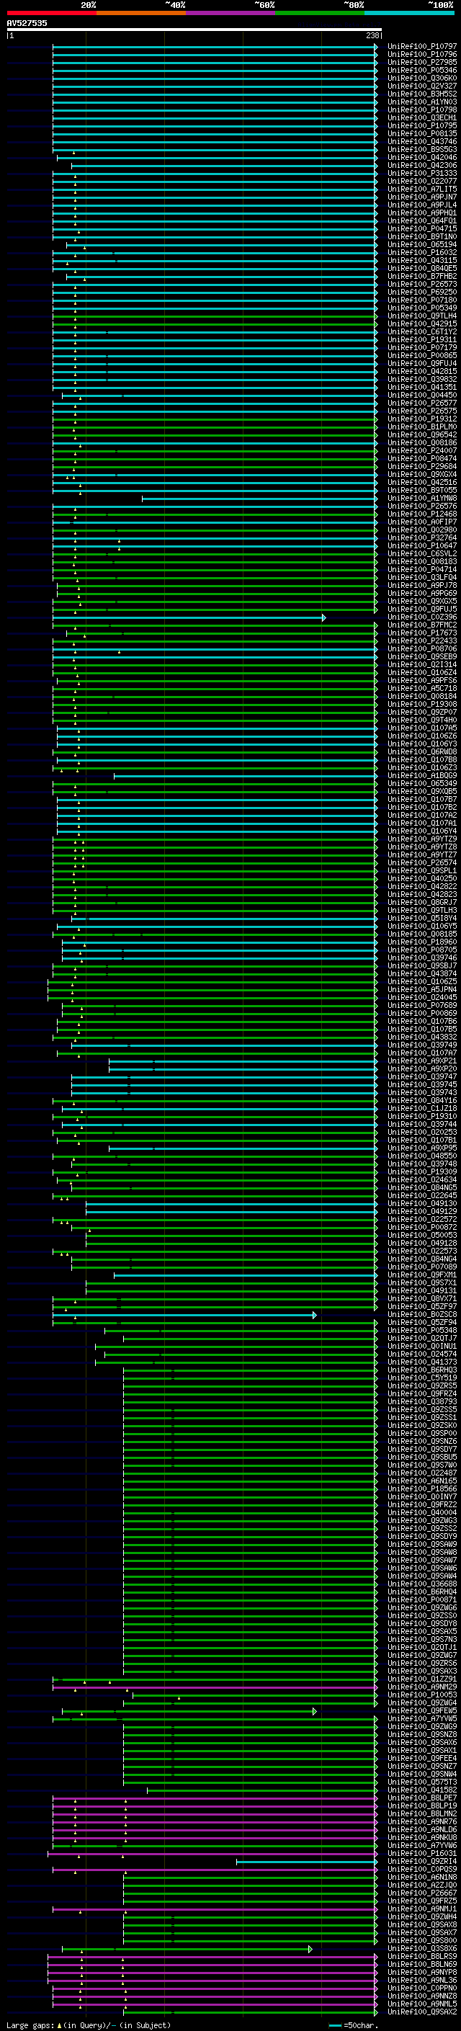Open hit UniRef100_A9XP21
The image size is (461, 2031).
pyautogui.click(x=422, y=1061)
